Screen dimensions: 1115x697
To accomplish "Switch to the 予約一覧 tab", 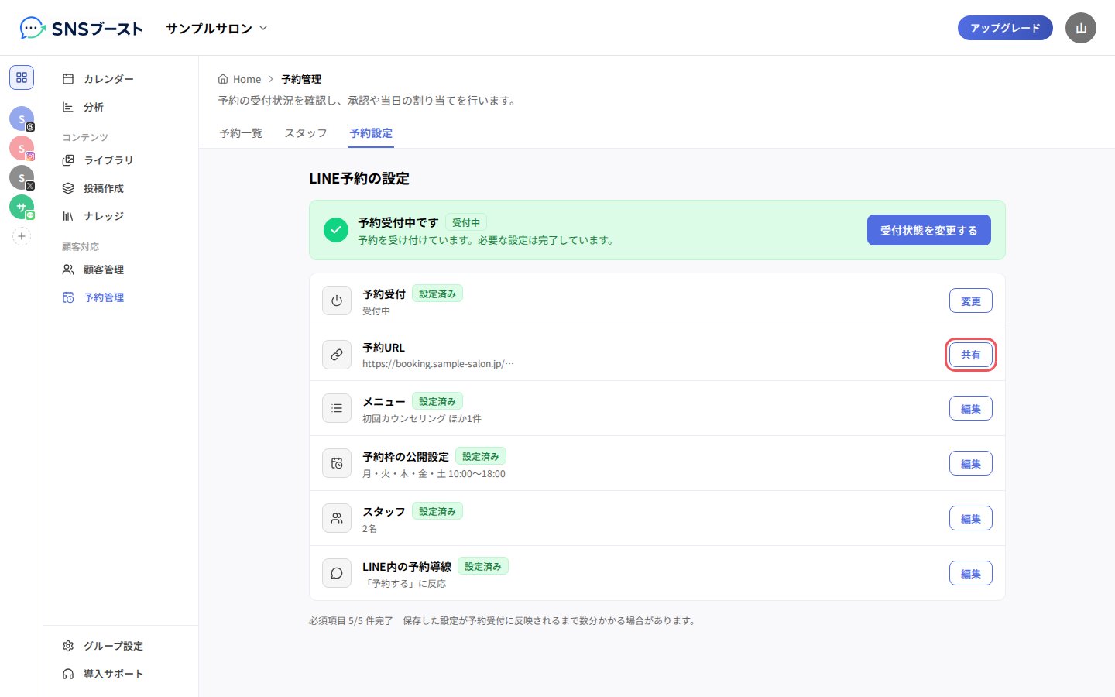I will pyautogui.click(x=241, y=133).
